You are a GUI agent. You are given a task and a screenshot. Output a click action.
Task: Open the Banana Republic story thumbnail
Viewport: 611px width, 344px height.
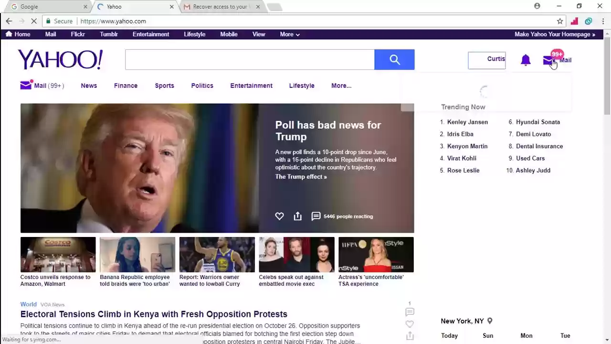pos(137,255)
